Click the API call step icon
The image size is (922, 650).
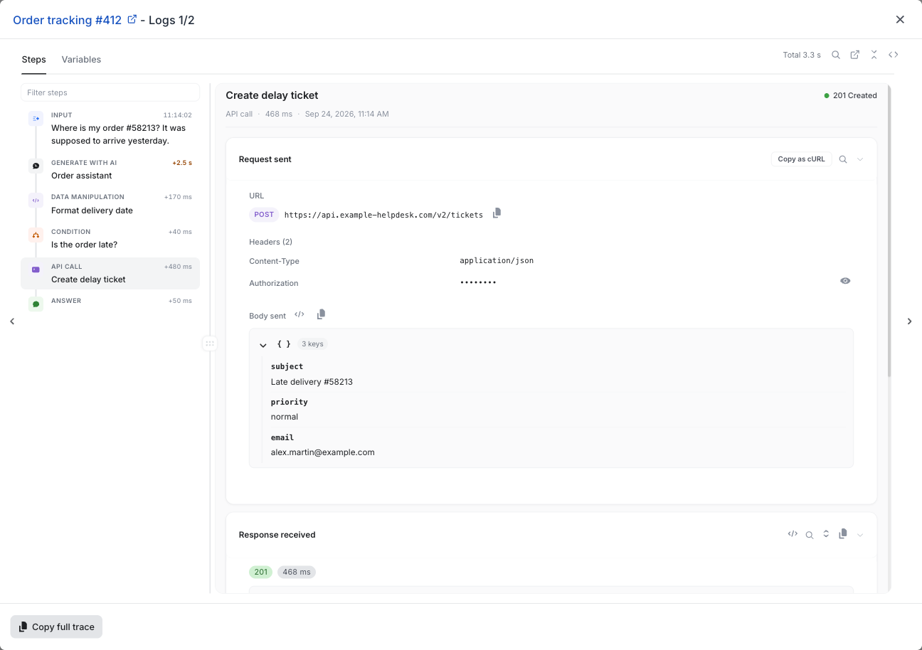36,270
